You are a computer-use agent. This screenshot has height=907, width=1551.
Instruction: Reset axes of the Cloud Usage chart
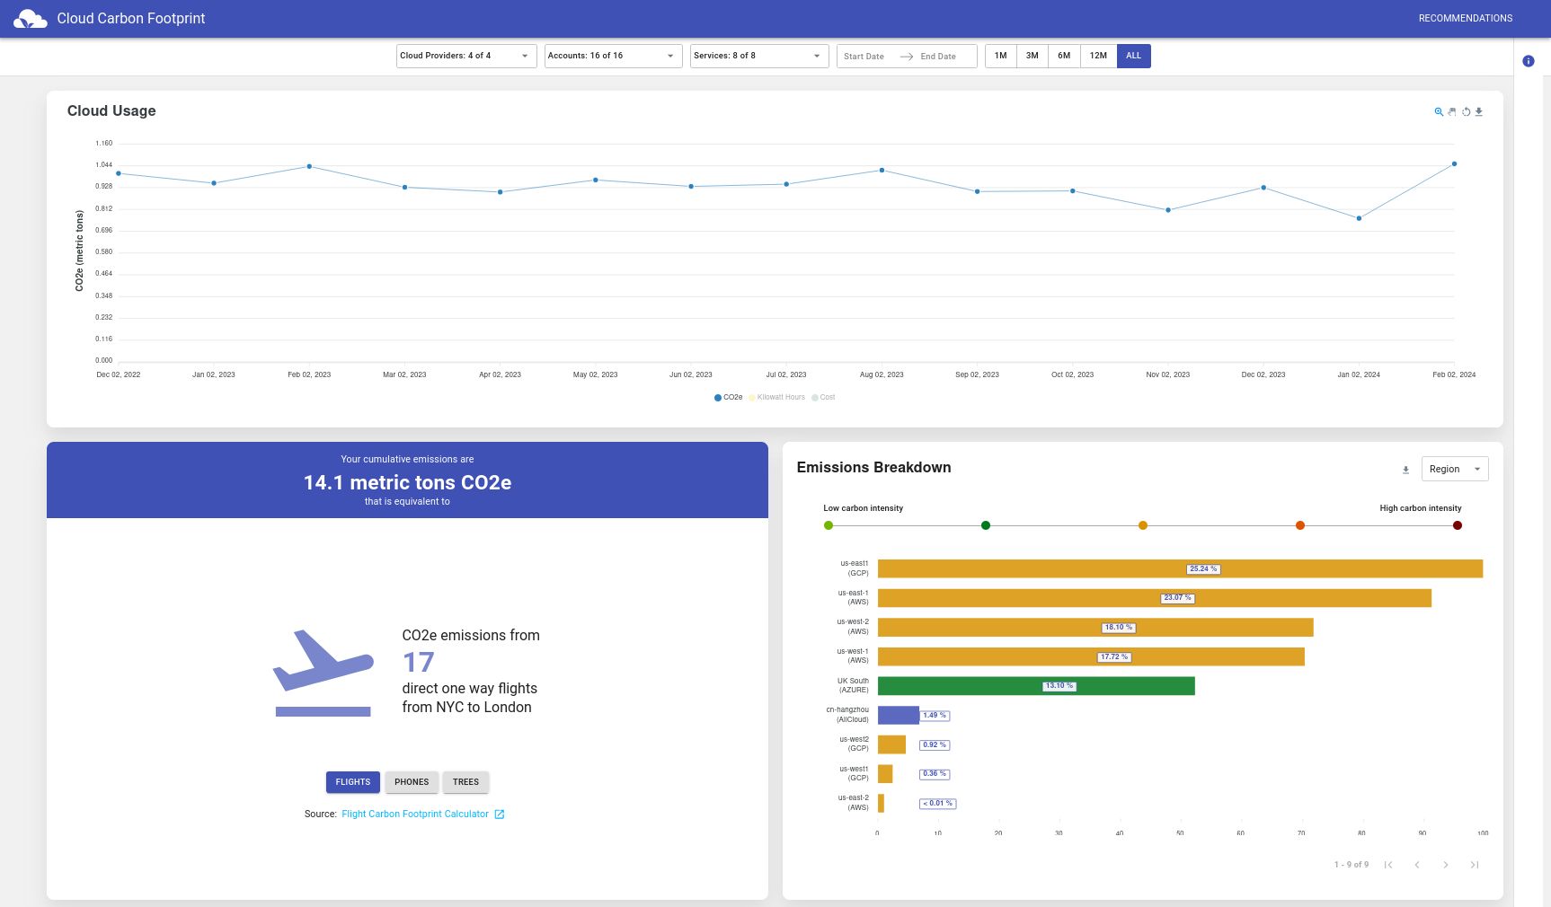point(1466,112)
